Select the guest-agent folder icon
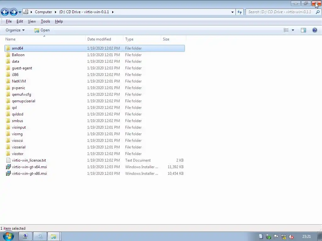Screen dimensions: 322x241 8,68
